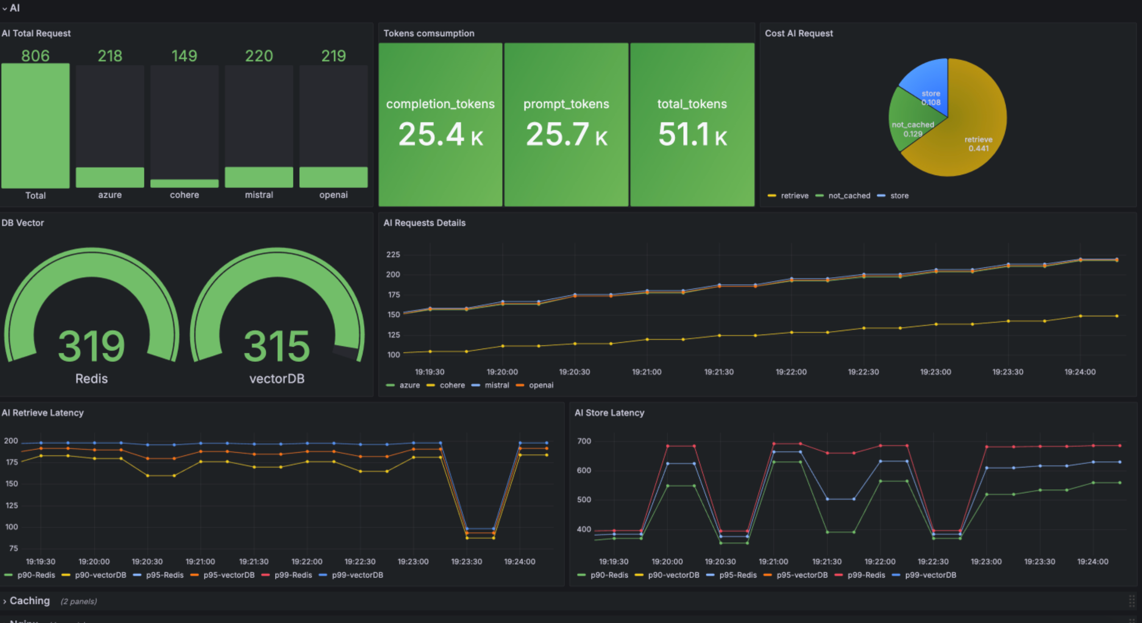
Task: Toggle cohere series in AI Requests Details legend
Action: 452,385
